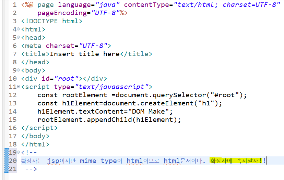
Task: Click the meta charset tag
Action: [x=66, y=46]
